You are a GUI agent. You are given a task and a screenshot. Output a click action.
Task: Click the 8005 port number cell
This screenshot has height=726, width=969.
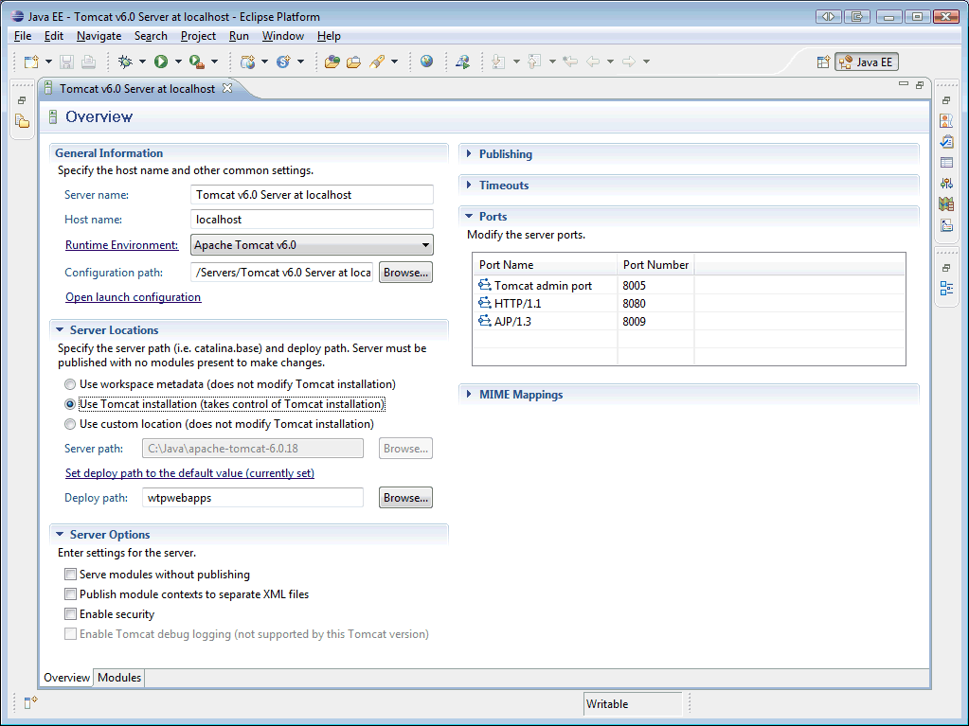pyautogui.click(x=655, y=285)
